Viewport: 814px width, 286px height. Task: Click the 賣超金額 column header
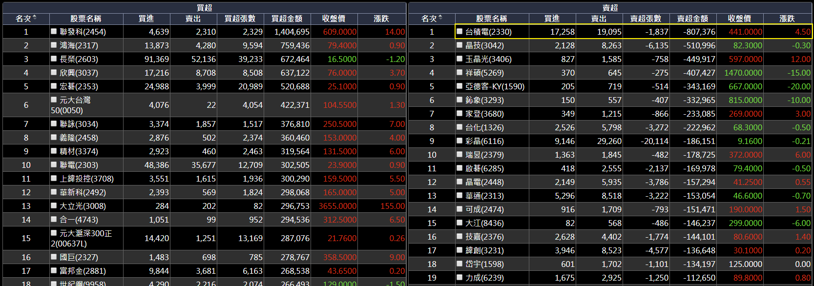692,19
